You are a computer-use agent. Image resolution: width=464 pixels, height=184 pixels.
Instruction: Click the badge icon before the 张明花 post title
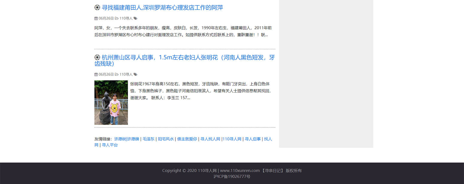tap(97, 57)
